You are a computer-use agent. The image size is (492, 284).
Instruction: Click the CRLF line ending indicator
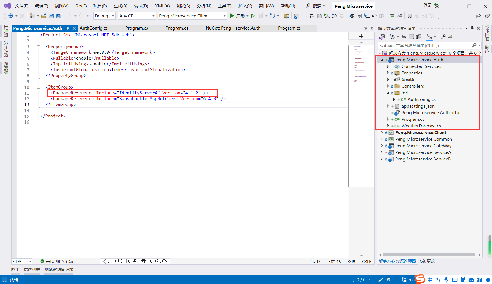pyautogui.click(x=367, y=262)
